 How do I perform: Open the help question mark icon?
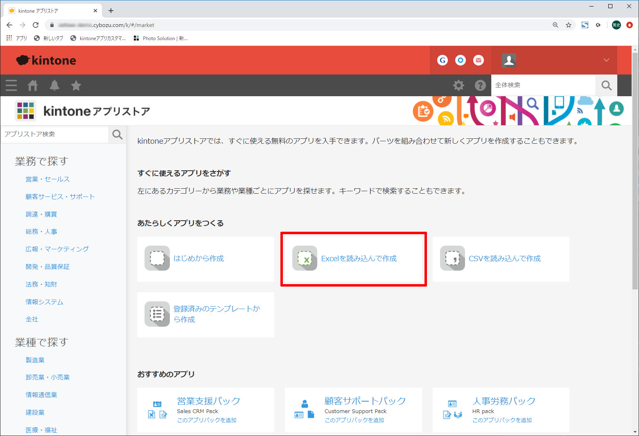(480, 85)
